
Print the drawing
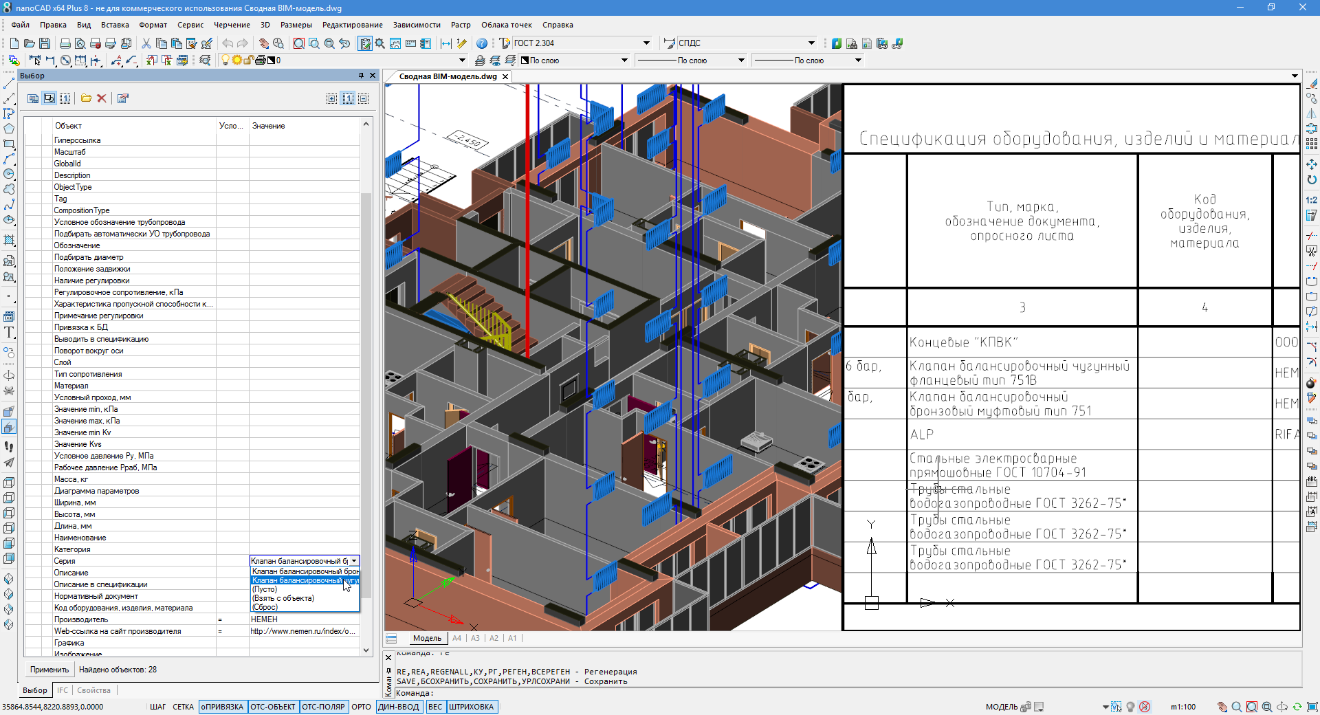(x=65, y=43)
